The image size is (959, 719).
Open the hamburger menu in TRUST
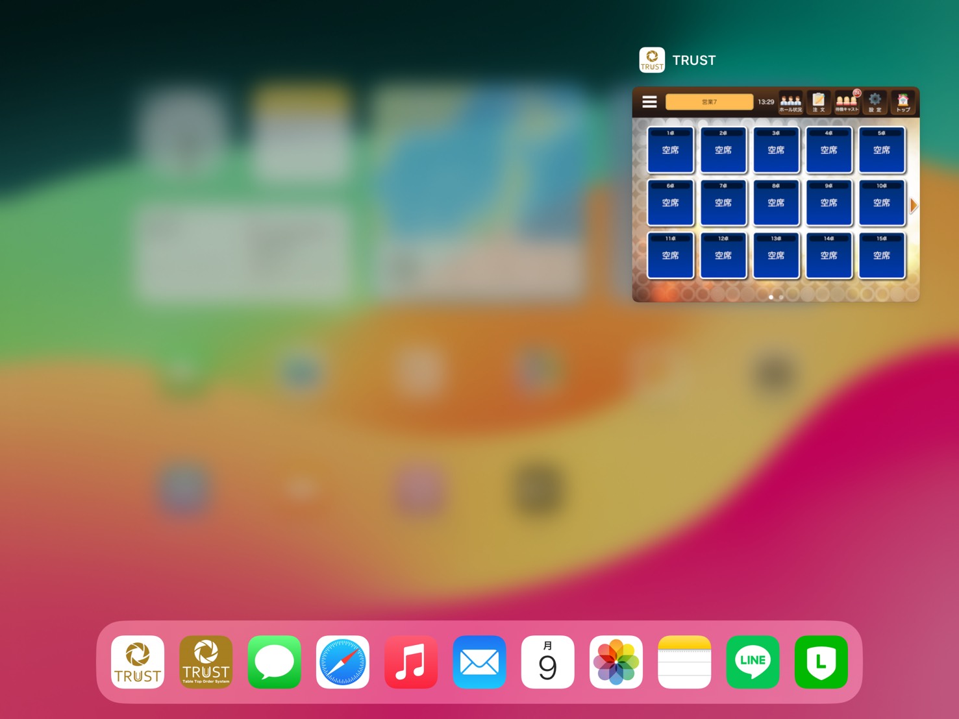click(649, 102)
